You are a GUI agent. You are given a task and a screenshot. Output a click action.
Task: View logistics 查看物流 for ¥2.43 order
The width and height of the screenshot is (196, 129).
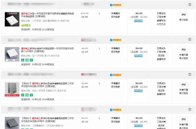[x=161, y=94]
